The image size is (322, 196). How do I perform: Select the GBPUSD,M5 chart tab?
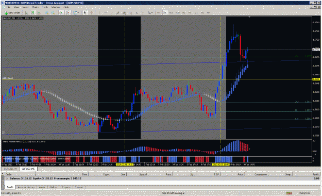(x=28, y=169)
